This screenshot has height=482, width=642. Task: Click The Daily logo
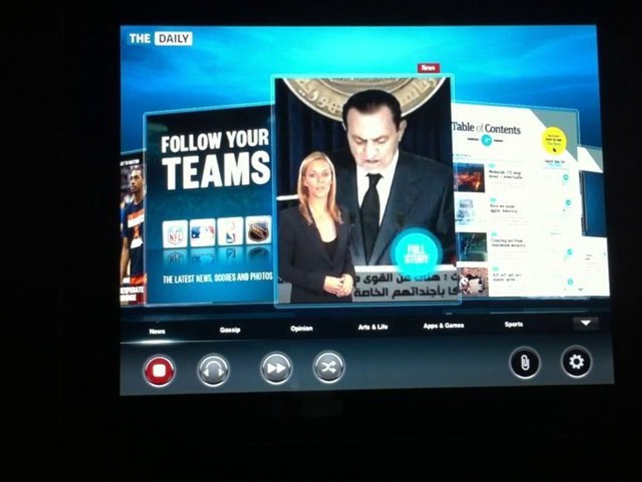click(160, 39)
